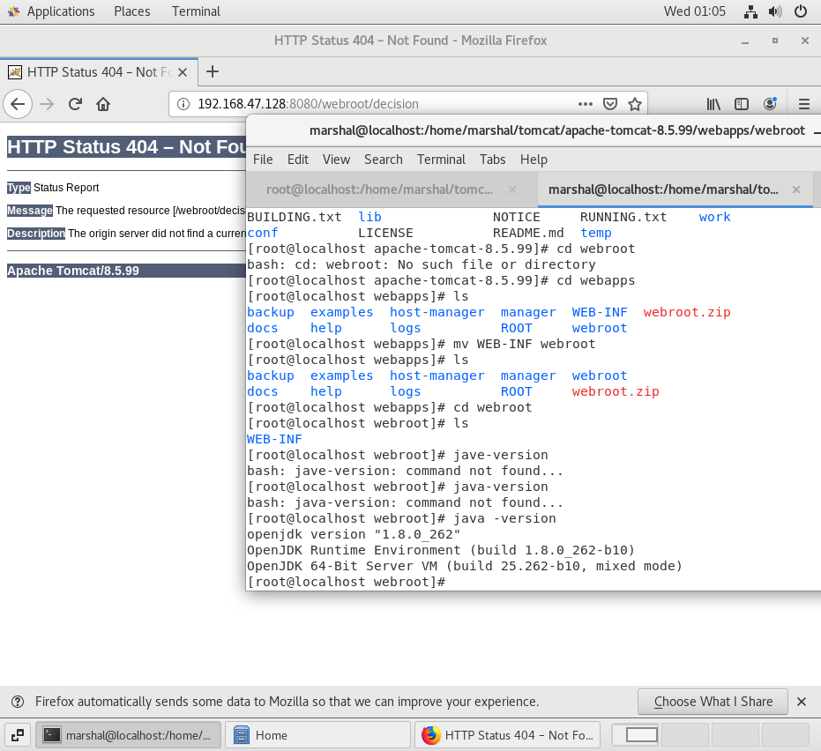Close the marshal@localhost terminal tab
This screenshot has height=751, width=821.
click(795, 190)
